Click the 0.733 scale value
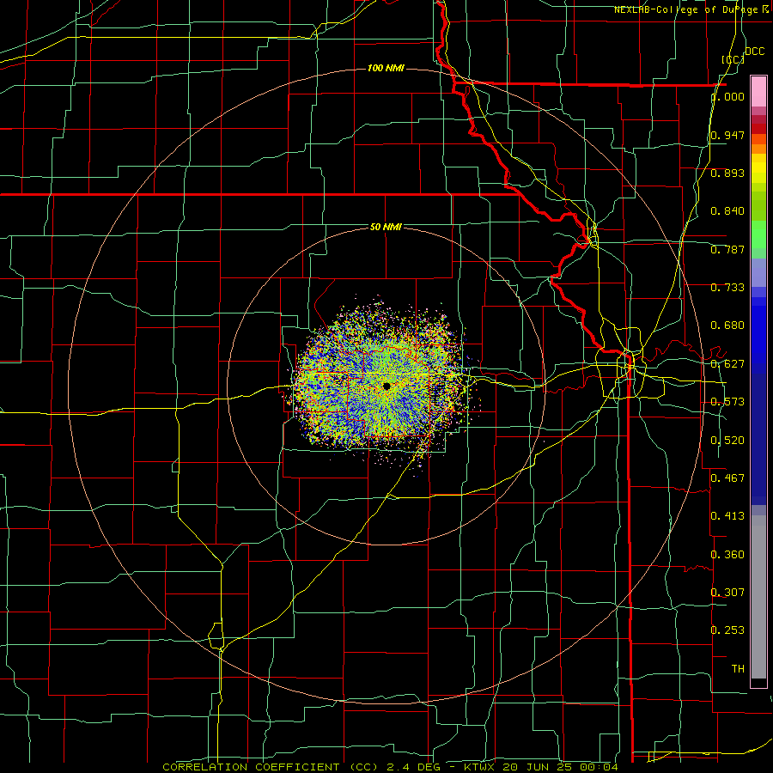 click(x=727, y=288)
